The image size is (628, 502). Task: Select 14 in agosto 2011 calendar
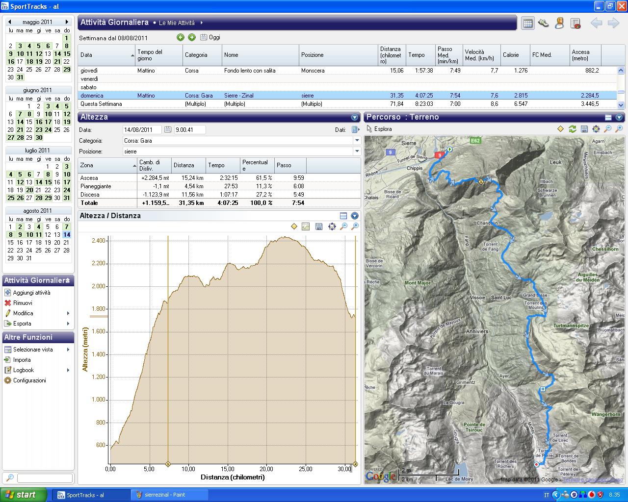[67, 235]
